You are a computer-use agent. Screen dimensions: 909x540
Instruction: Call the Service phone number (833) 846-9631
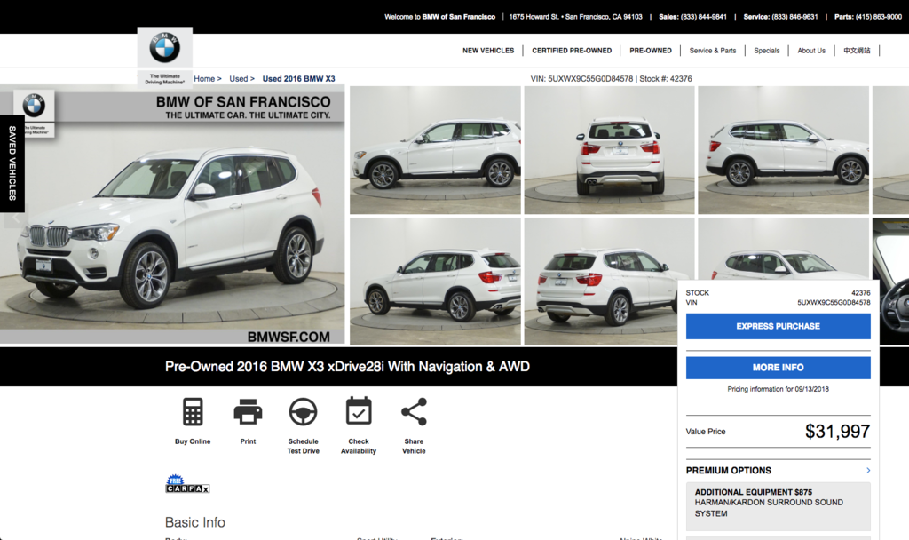[x=794, y=17]
